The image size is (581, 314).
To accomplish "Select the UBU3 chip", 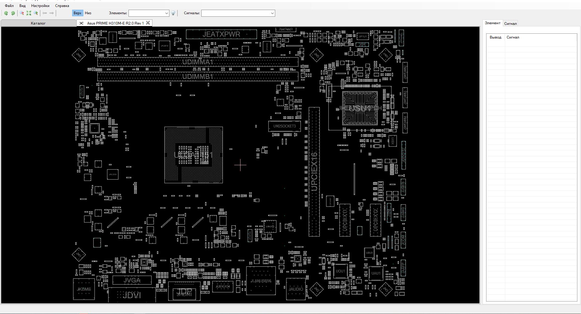I will tap(369, 253).
